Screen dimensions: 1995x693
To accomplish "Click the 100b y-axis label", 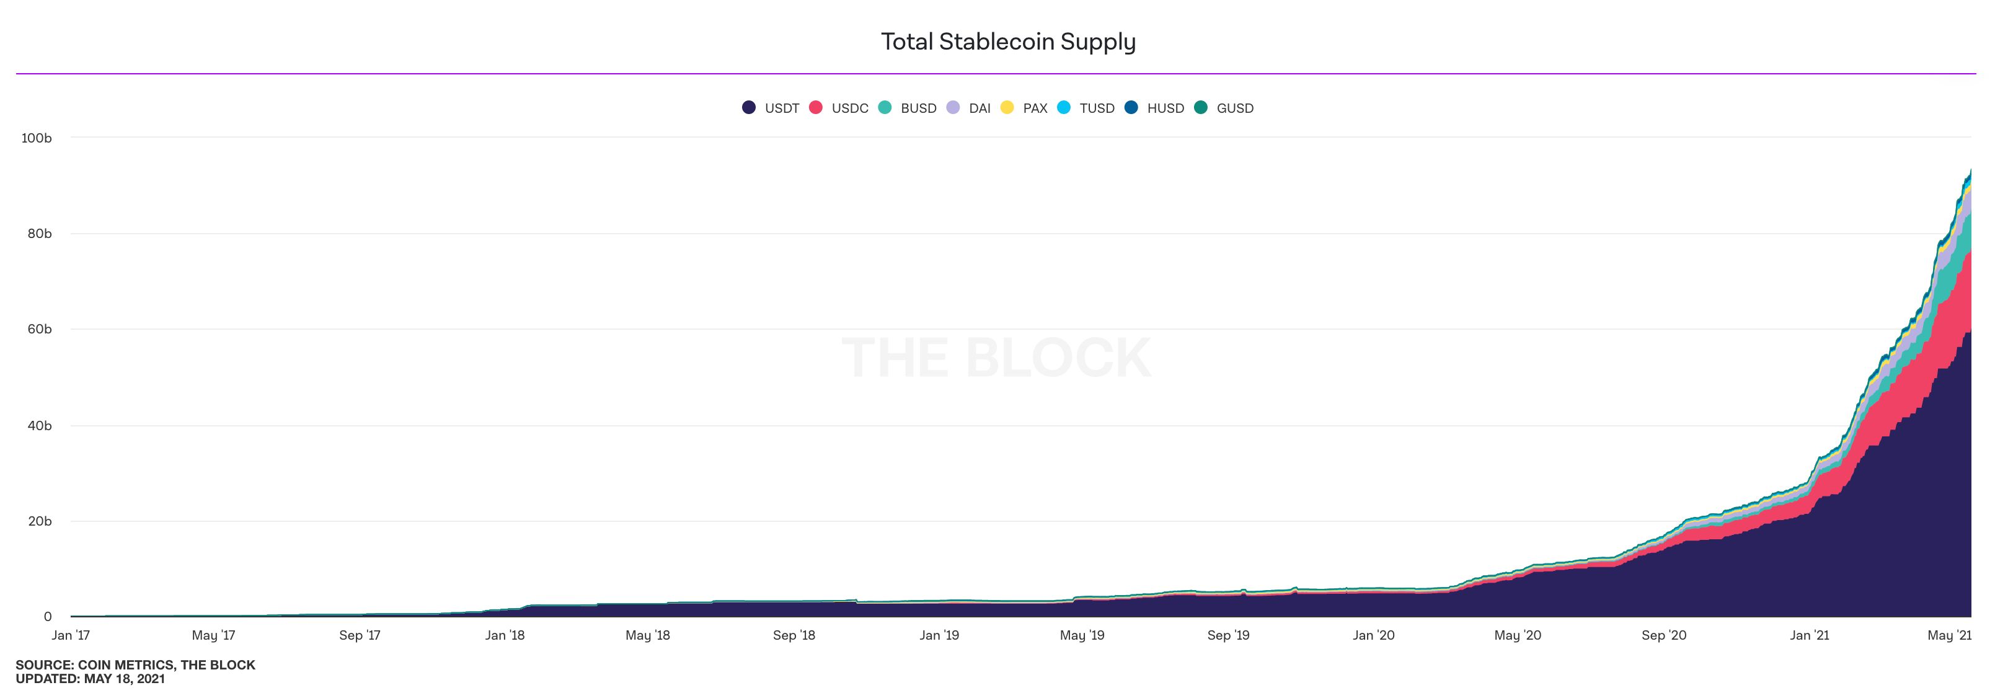I will point(37,138).
